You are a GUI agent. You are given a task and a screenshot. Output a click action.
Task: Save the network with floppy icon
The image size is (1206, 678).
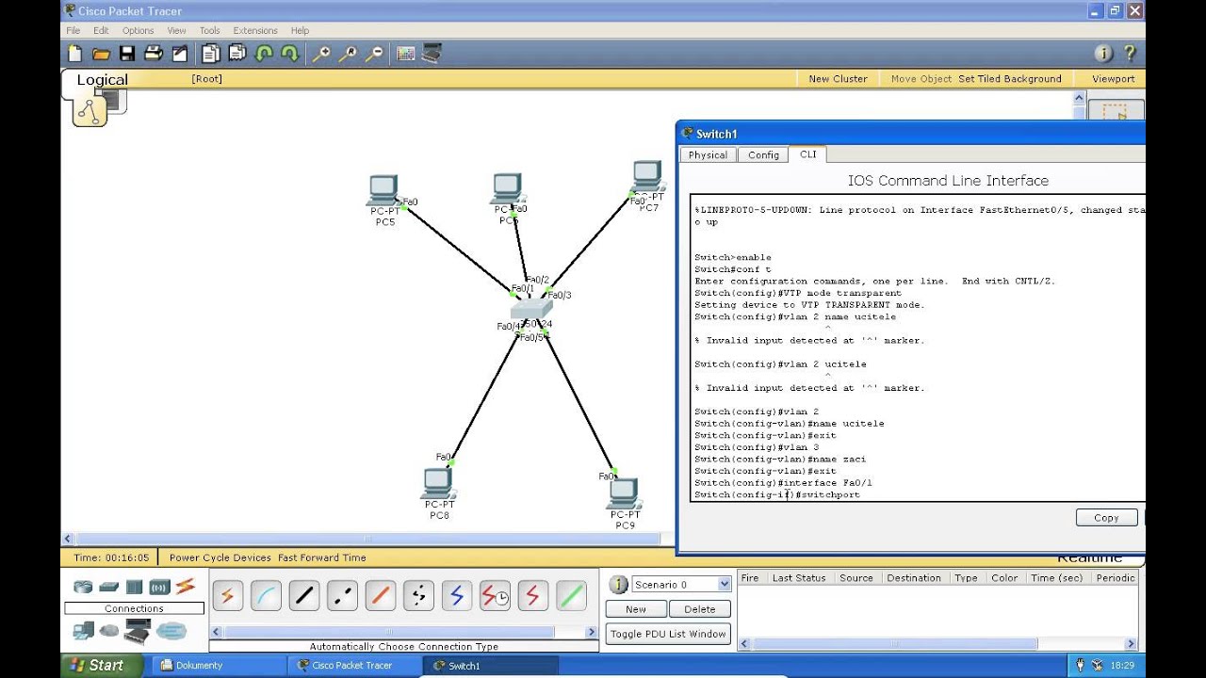[127, 54]
